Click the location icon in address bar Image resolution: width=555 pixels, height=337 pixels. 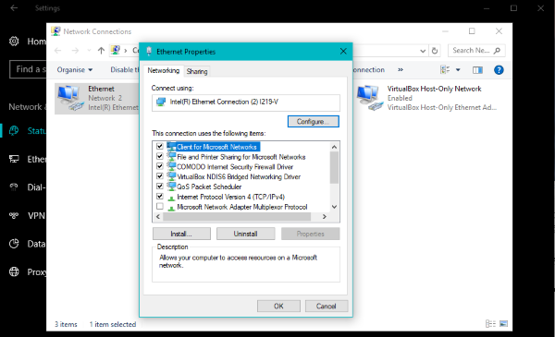116,51
